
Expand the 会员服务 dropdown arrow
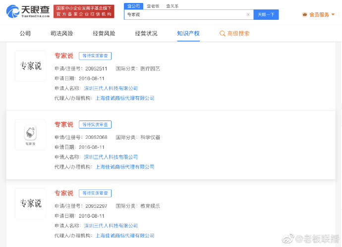(333, 14)
